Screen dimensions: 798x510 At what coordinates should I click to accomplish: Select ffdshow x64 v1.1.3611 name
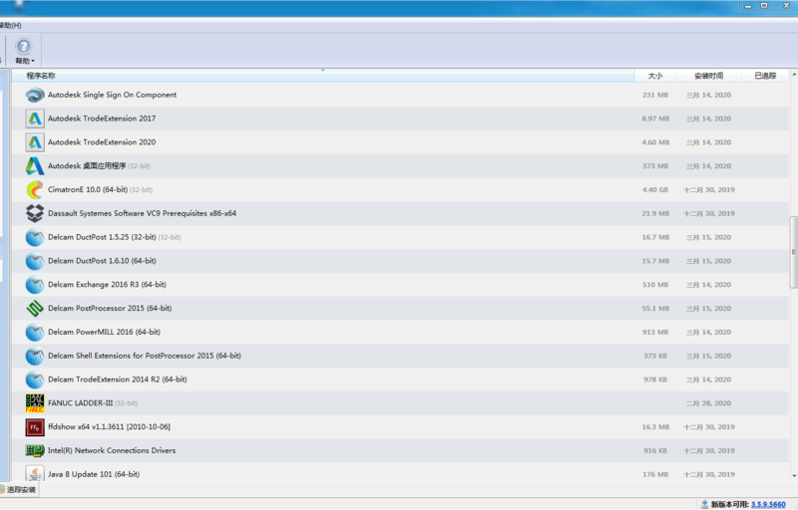[x=109, y=426]
